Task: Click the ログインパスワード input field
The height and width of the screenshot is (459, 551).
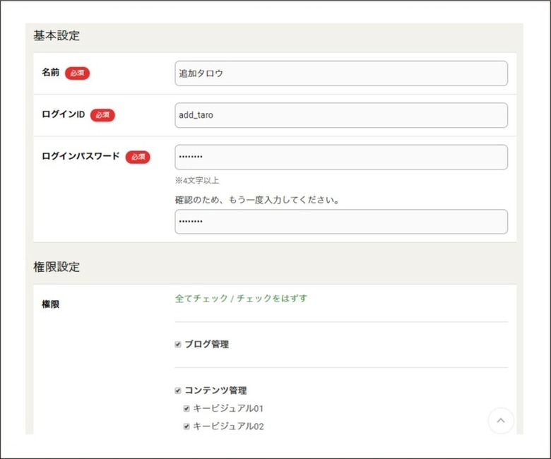Action: [x=341, y=157]
